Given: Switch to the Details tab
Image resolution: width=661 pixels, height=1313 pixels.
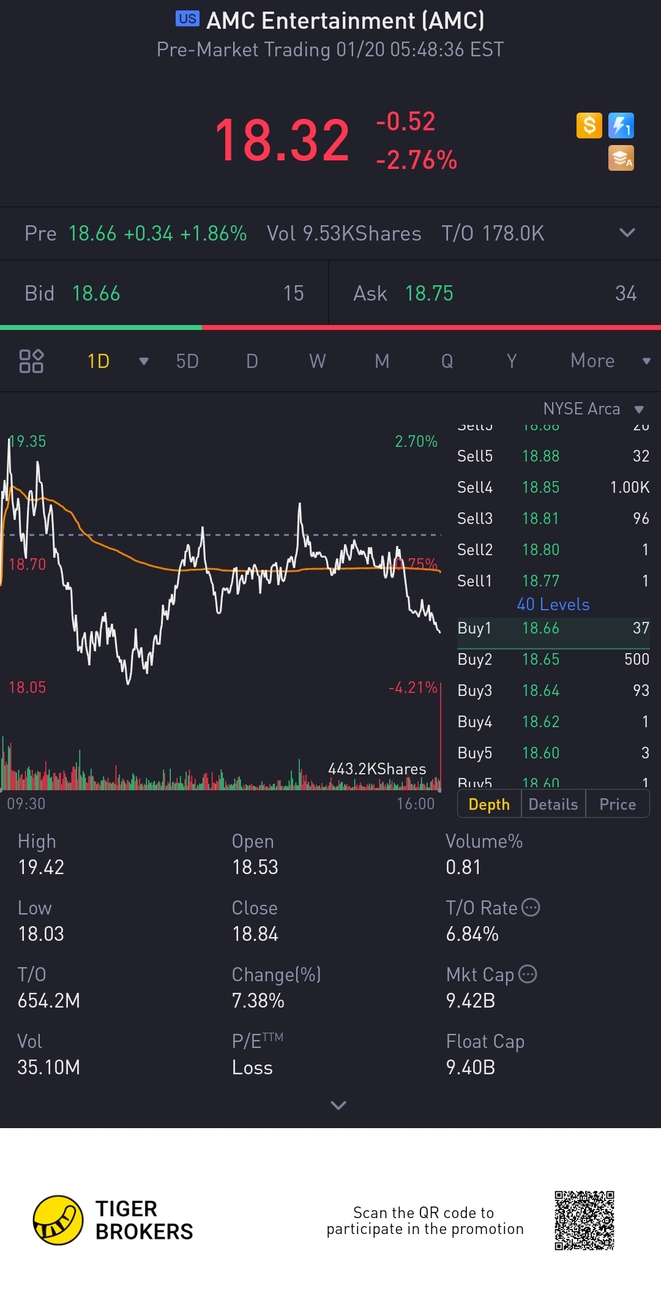Looking at the screenshot, I should click(x=553, y=804).
